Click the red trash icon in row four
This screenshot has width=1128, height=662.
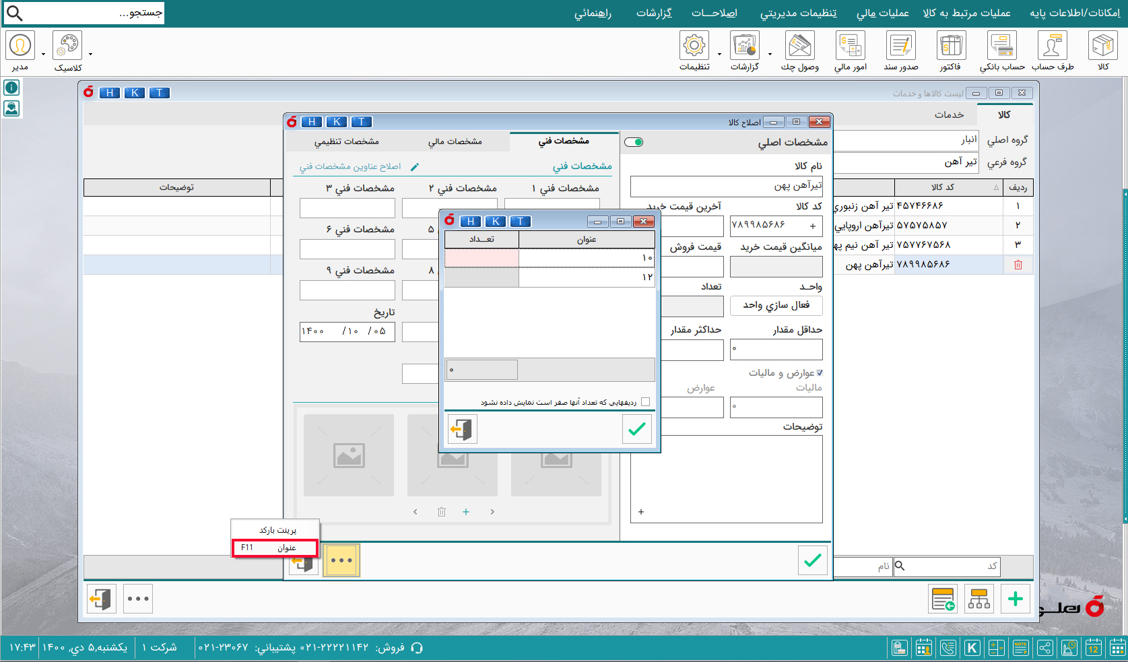tap(1018, 265)
